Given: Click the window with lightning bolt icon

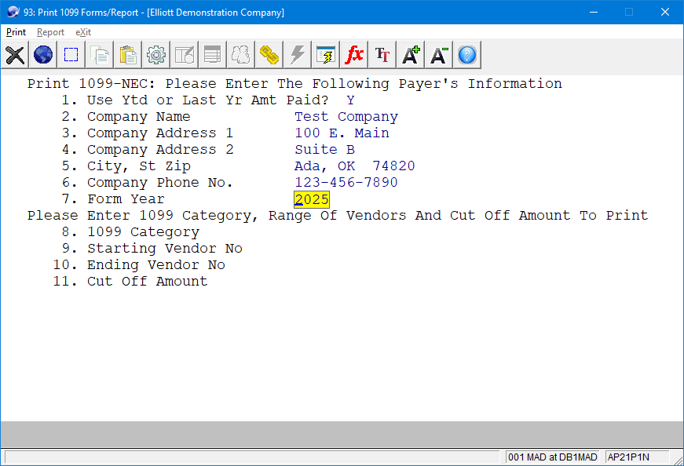Looking at the screenshot, I should coord(326,55).
